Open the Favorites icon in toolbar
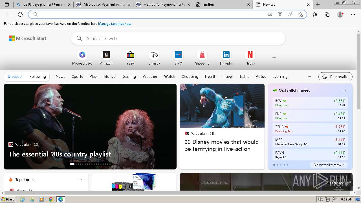The width and height of the screenshot is (361, 203). point(315,14)
